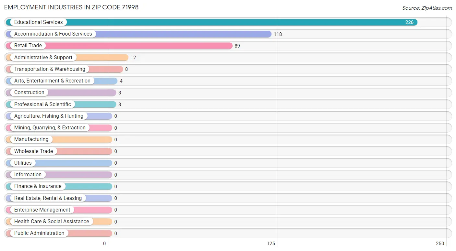Click the purple Accommodation & Food Services bar
This screenshot has width=456, height=251.
138,34
